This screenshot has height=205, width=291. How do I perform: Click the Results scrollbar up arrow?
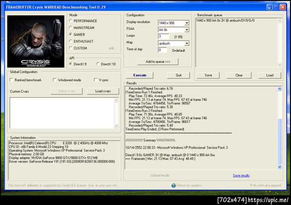click(x=279, y=89)
